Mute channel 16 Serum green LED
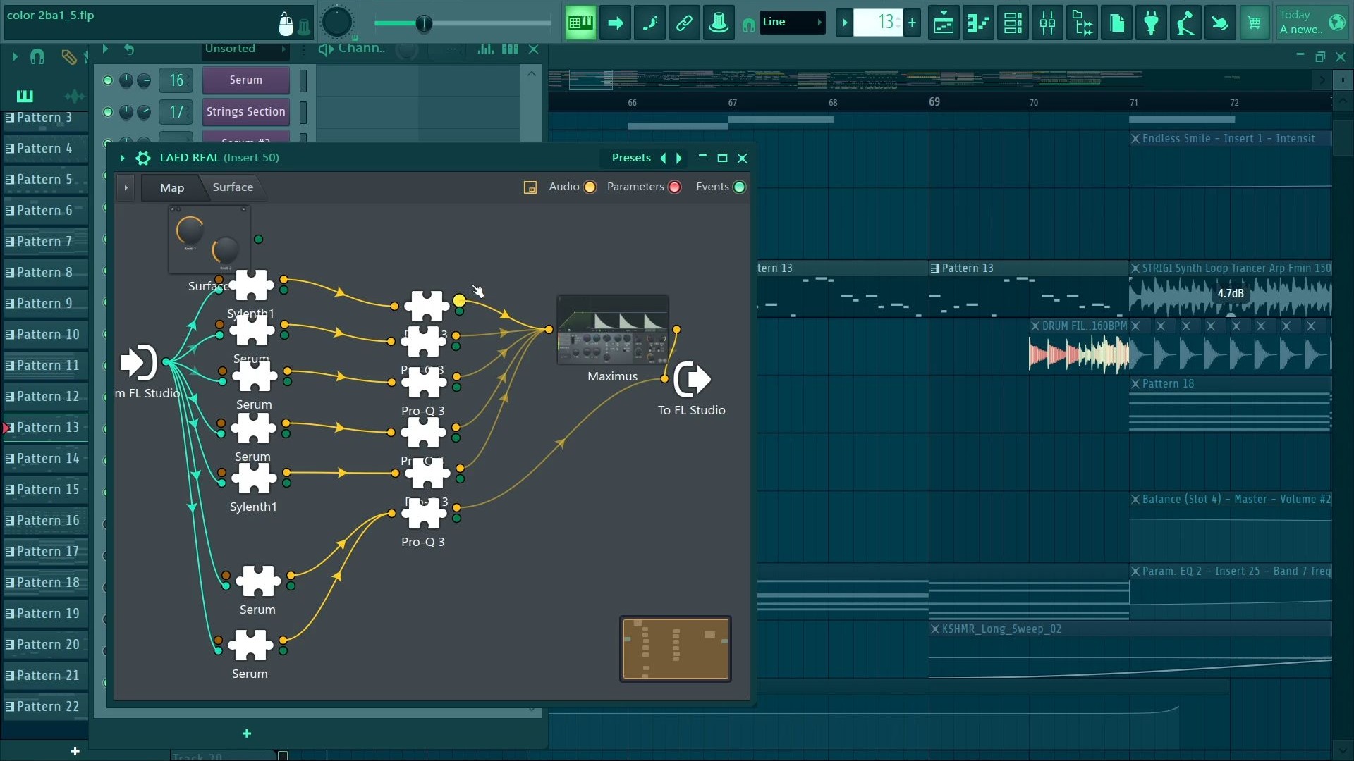1354x761 pixels. coord(108,80)
